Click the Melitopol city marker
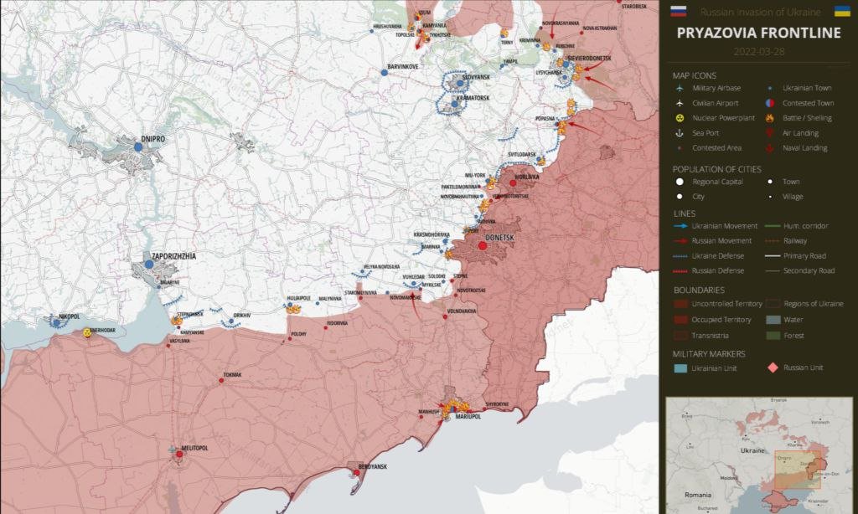858x514 pixels. point(179,455)
